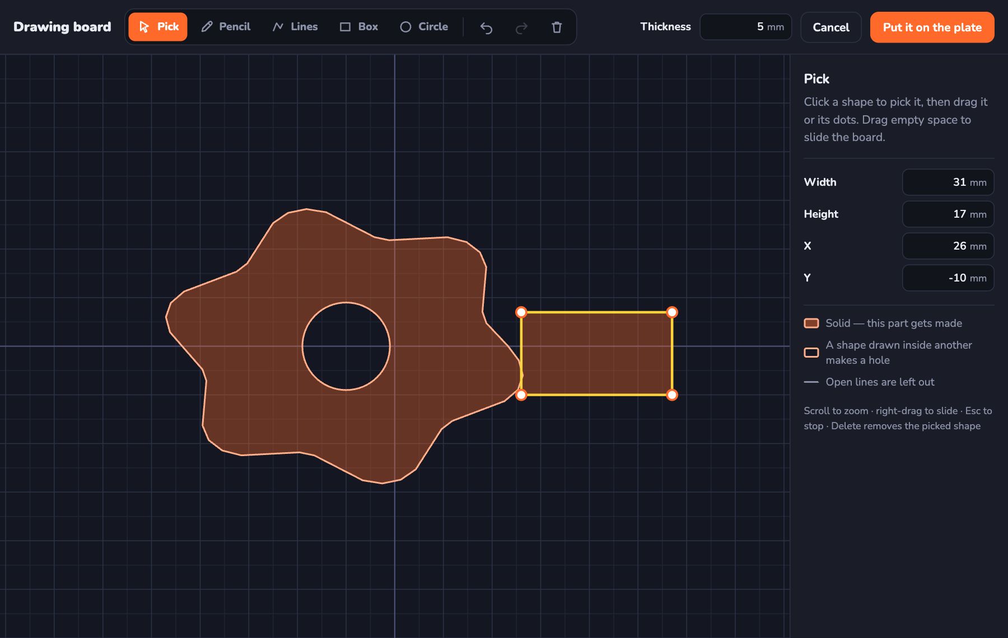Screen dimensions: 1008x638
Task: Switch to the Box tool
Action: click(359, 27)
